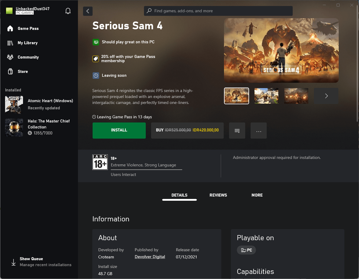Click the user profile avatar
359x279 pixels.
[x=10, y=11]
